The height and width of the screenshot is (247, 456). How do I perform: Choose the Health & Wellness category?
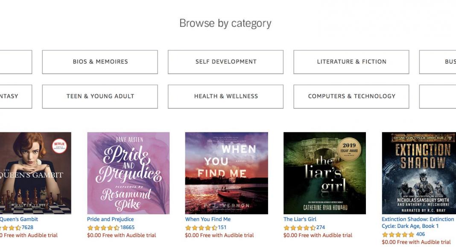[225, 96]
